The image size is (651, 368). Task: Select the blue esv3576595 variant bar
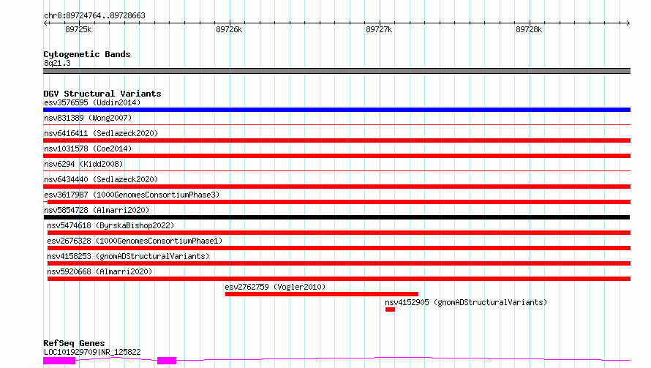pos(336,110)
